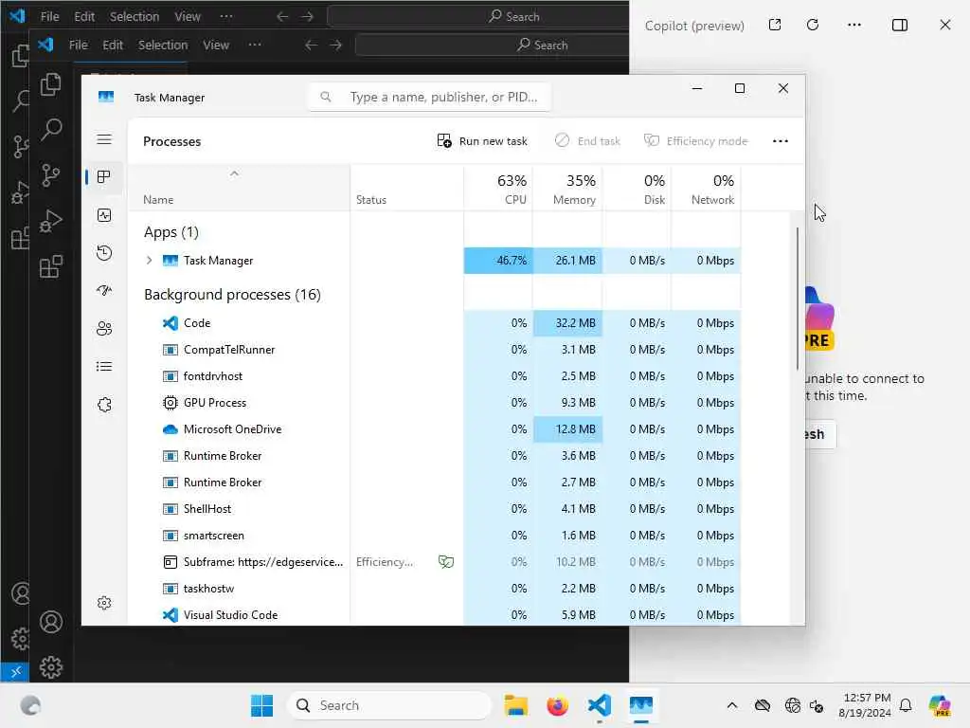This screenshot has height=728, width=970.
Task: Open Extensions in VS Code activity bar
Action: coord(51,266)
